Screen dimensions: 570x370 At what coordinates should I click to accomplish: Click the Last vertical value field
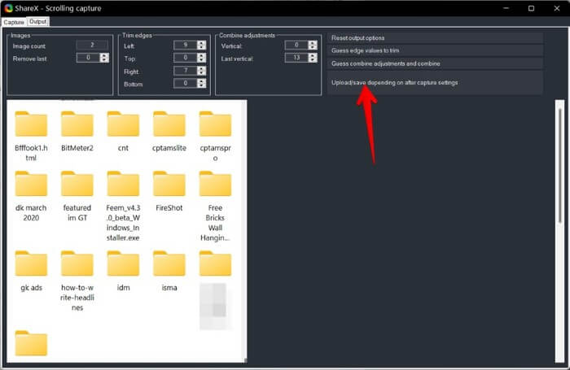pyautogui.click(x=296, y=58)
